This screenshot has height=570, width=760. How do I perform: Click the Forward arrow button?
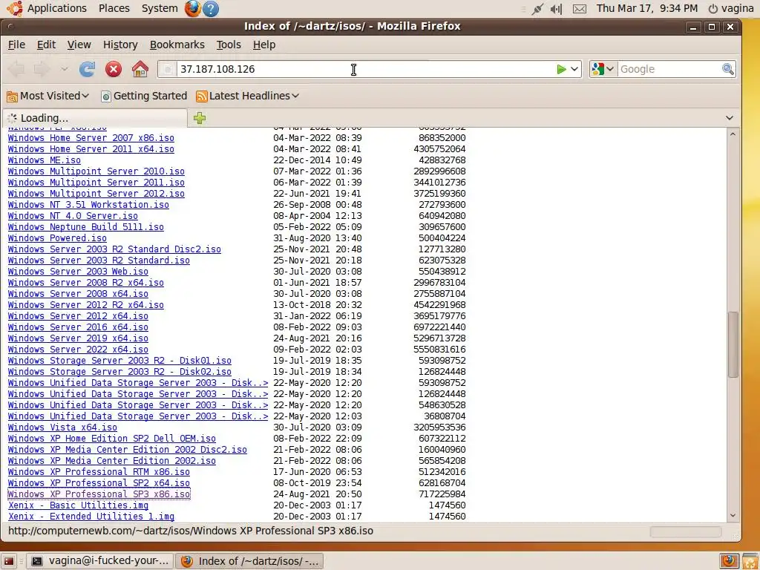(42, 69)
